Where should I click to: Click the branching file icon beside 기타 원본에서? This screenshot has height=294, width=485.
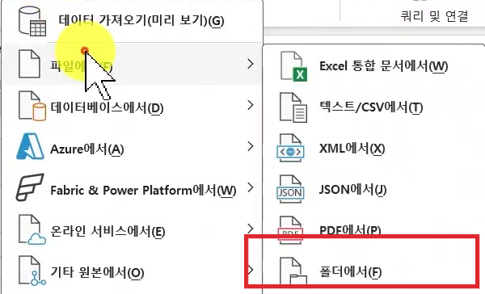coord(32,271)
